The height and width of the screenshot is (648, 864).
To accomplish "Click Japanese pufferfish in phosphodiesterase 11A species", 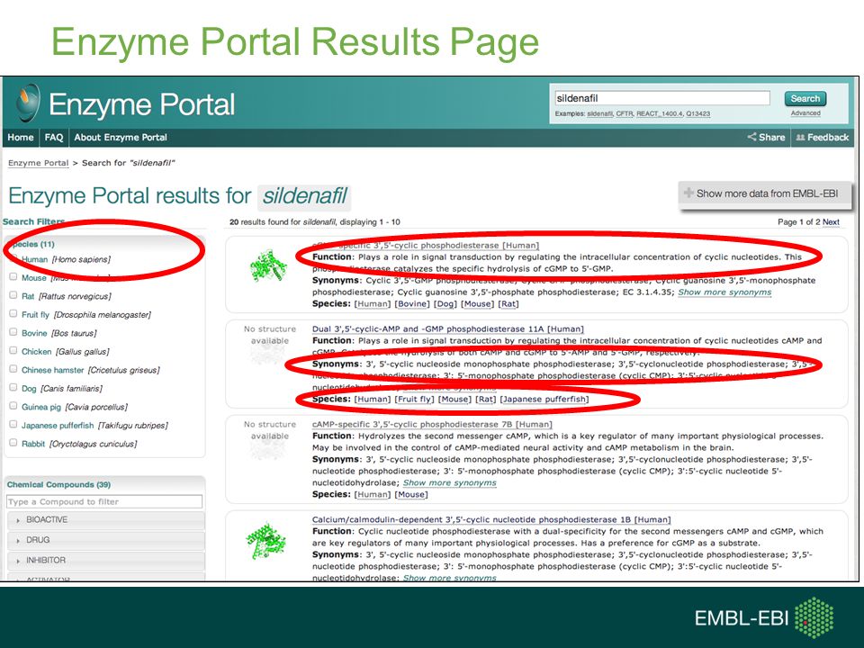I will point(544,399).
